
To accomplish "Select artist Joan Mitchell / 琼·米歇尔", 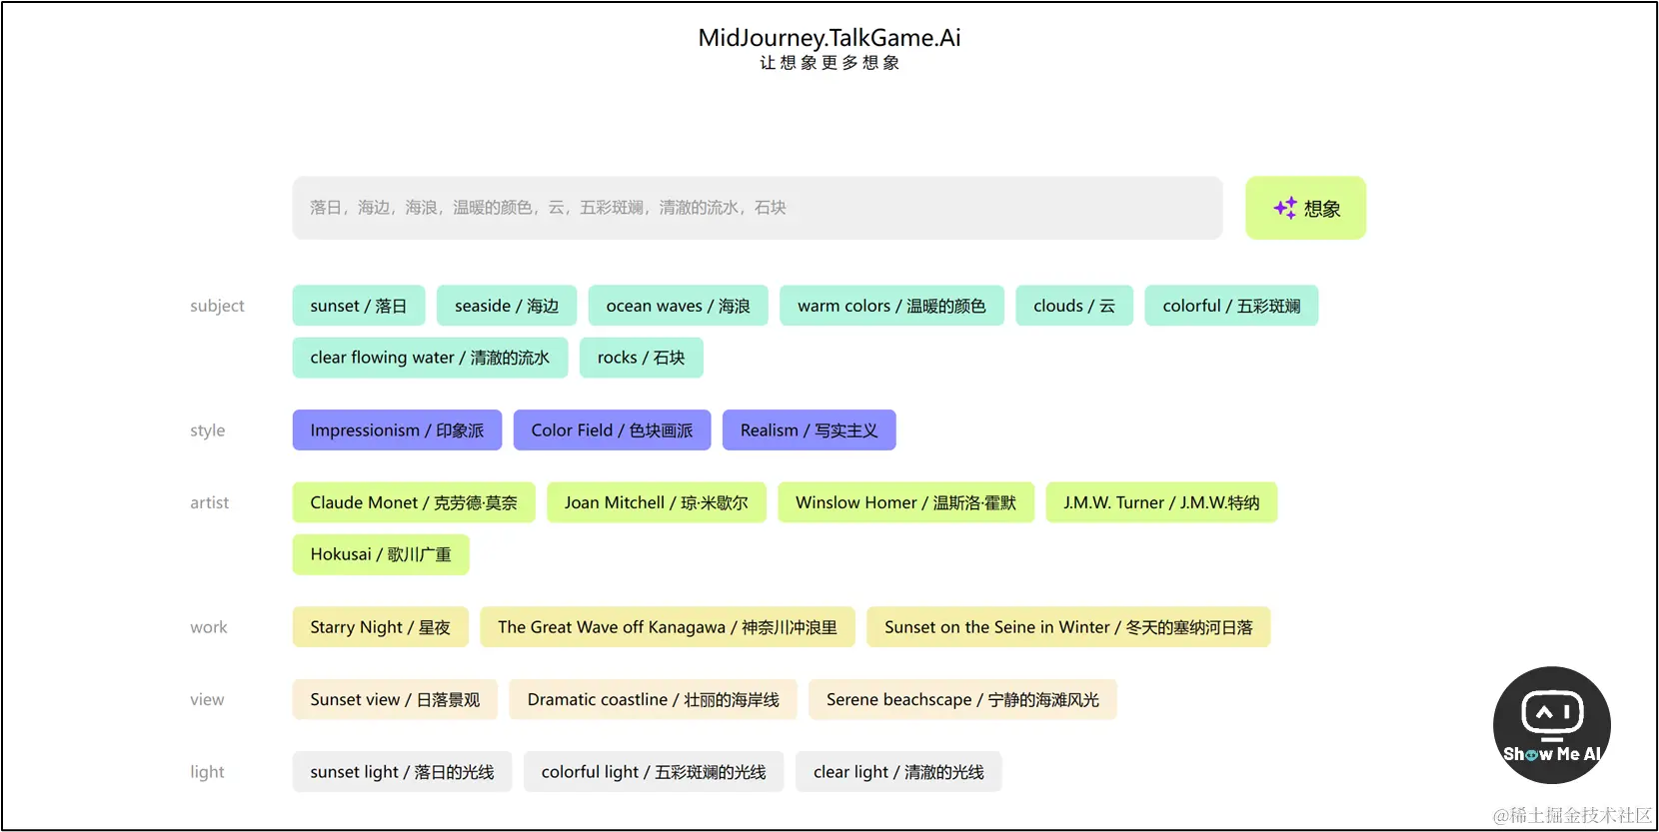I will pos(657,502).
